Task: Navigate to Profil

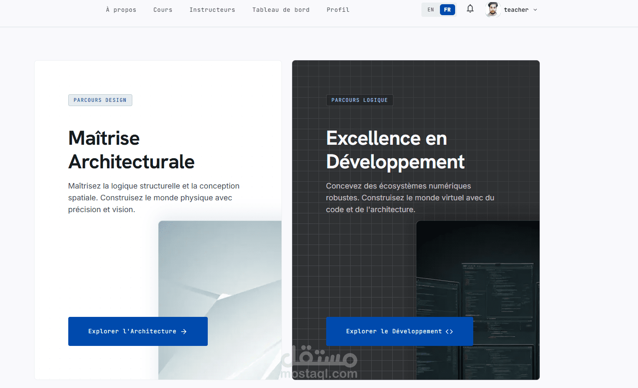Action: [338, 10]
